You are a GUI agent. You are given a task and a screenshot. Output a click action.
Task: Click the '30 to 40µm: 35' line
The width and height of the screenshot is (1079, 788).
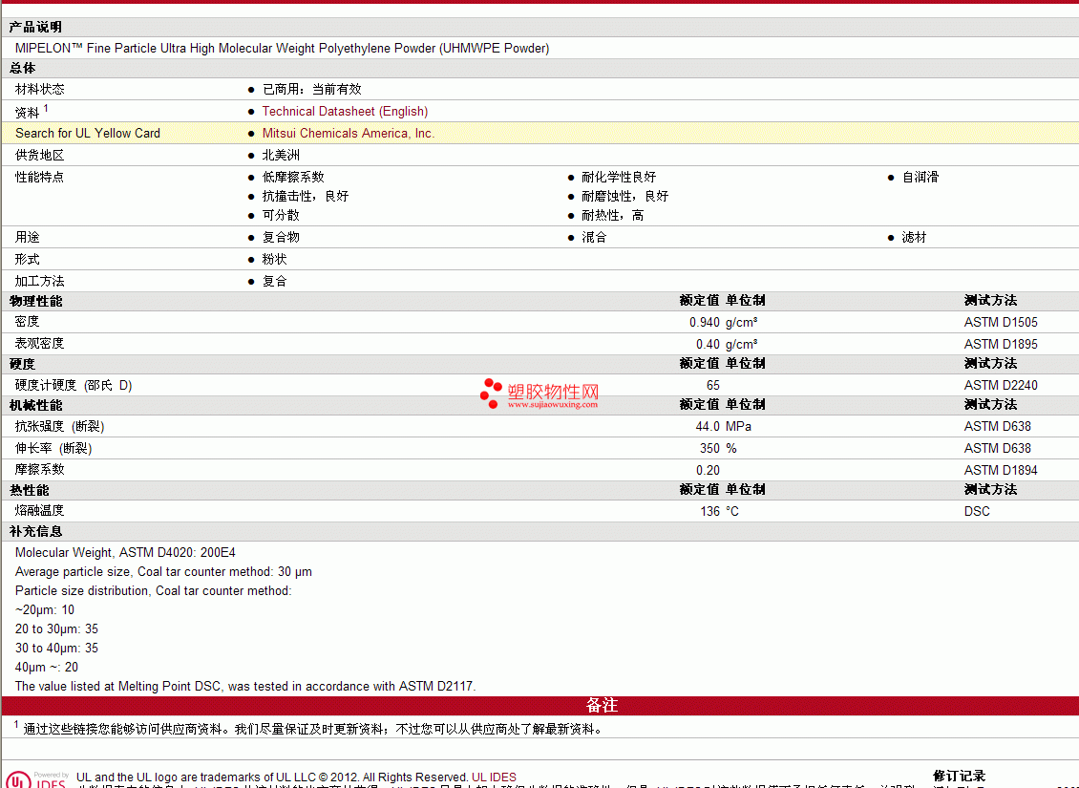coord(56,649)
